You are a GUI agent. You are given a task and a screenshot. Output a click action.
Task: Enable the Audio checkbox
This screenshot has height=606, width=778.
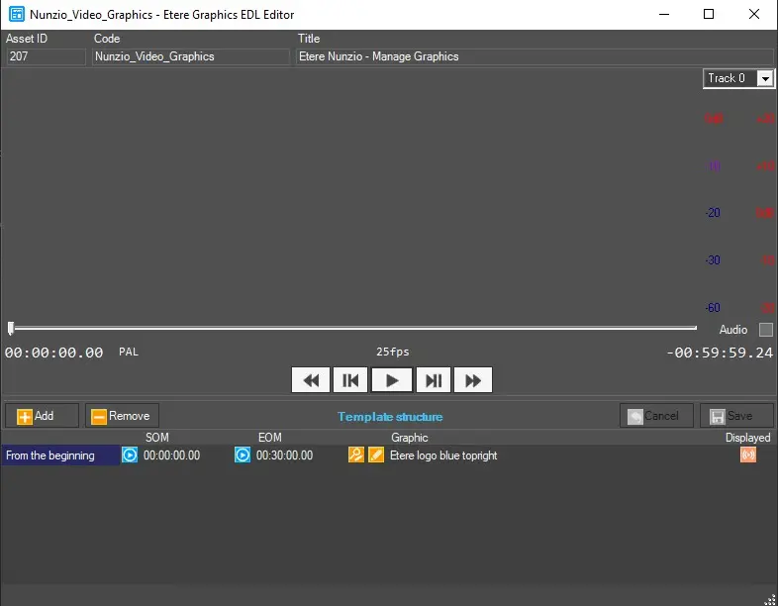click(x=765, y=330)
